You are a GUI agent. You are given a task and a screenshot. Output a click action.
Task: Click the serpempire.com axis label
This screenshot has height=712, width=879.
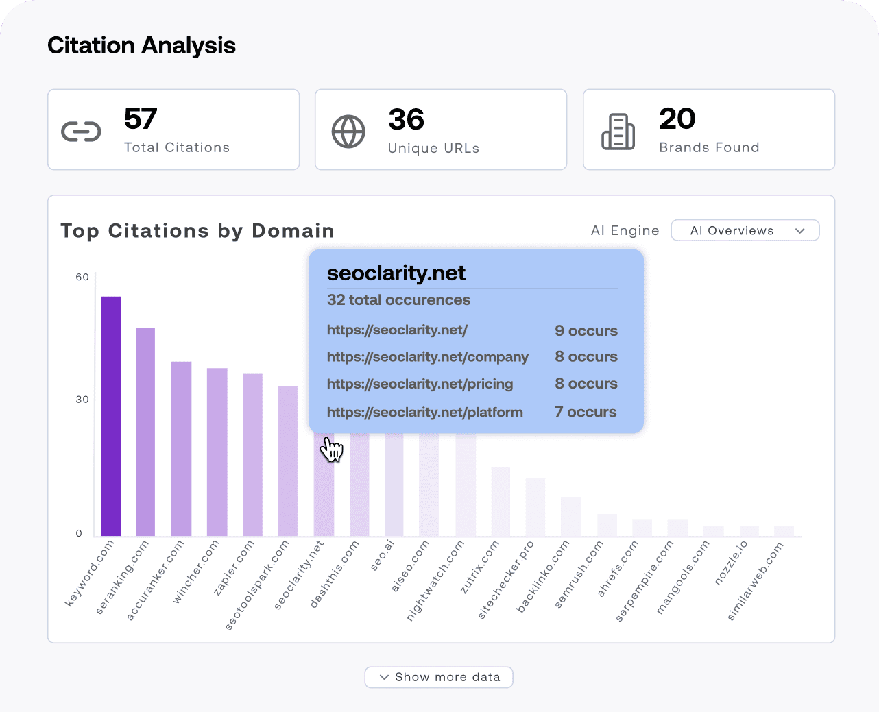tap(645, 581)
